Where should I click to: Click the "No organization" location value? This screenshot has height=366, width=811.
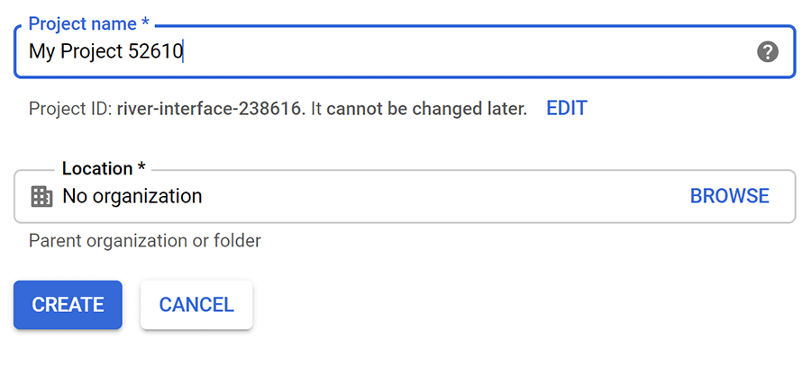[x=132, y=196]
